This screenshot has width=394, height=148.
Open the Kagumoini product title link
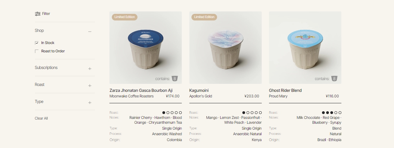[199, 90]
